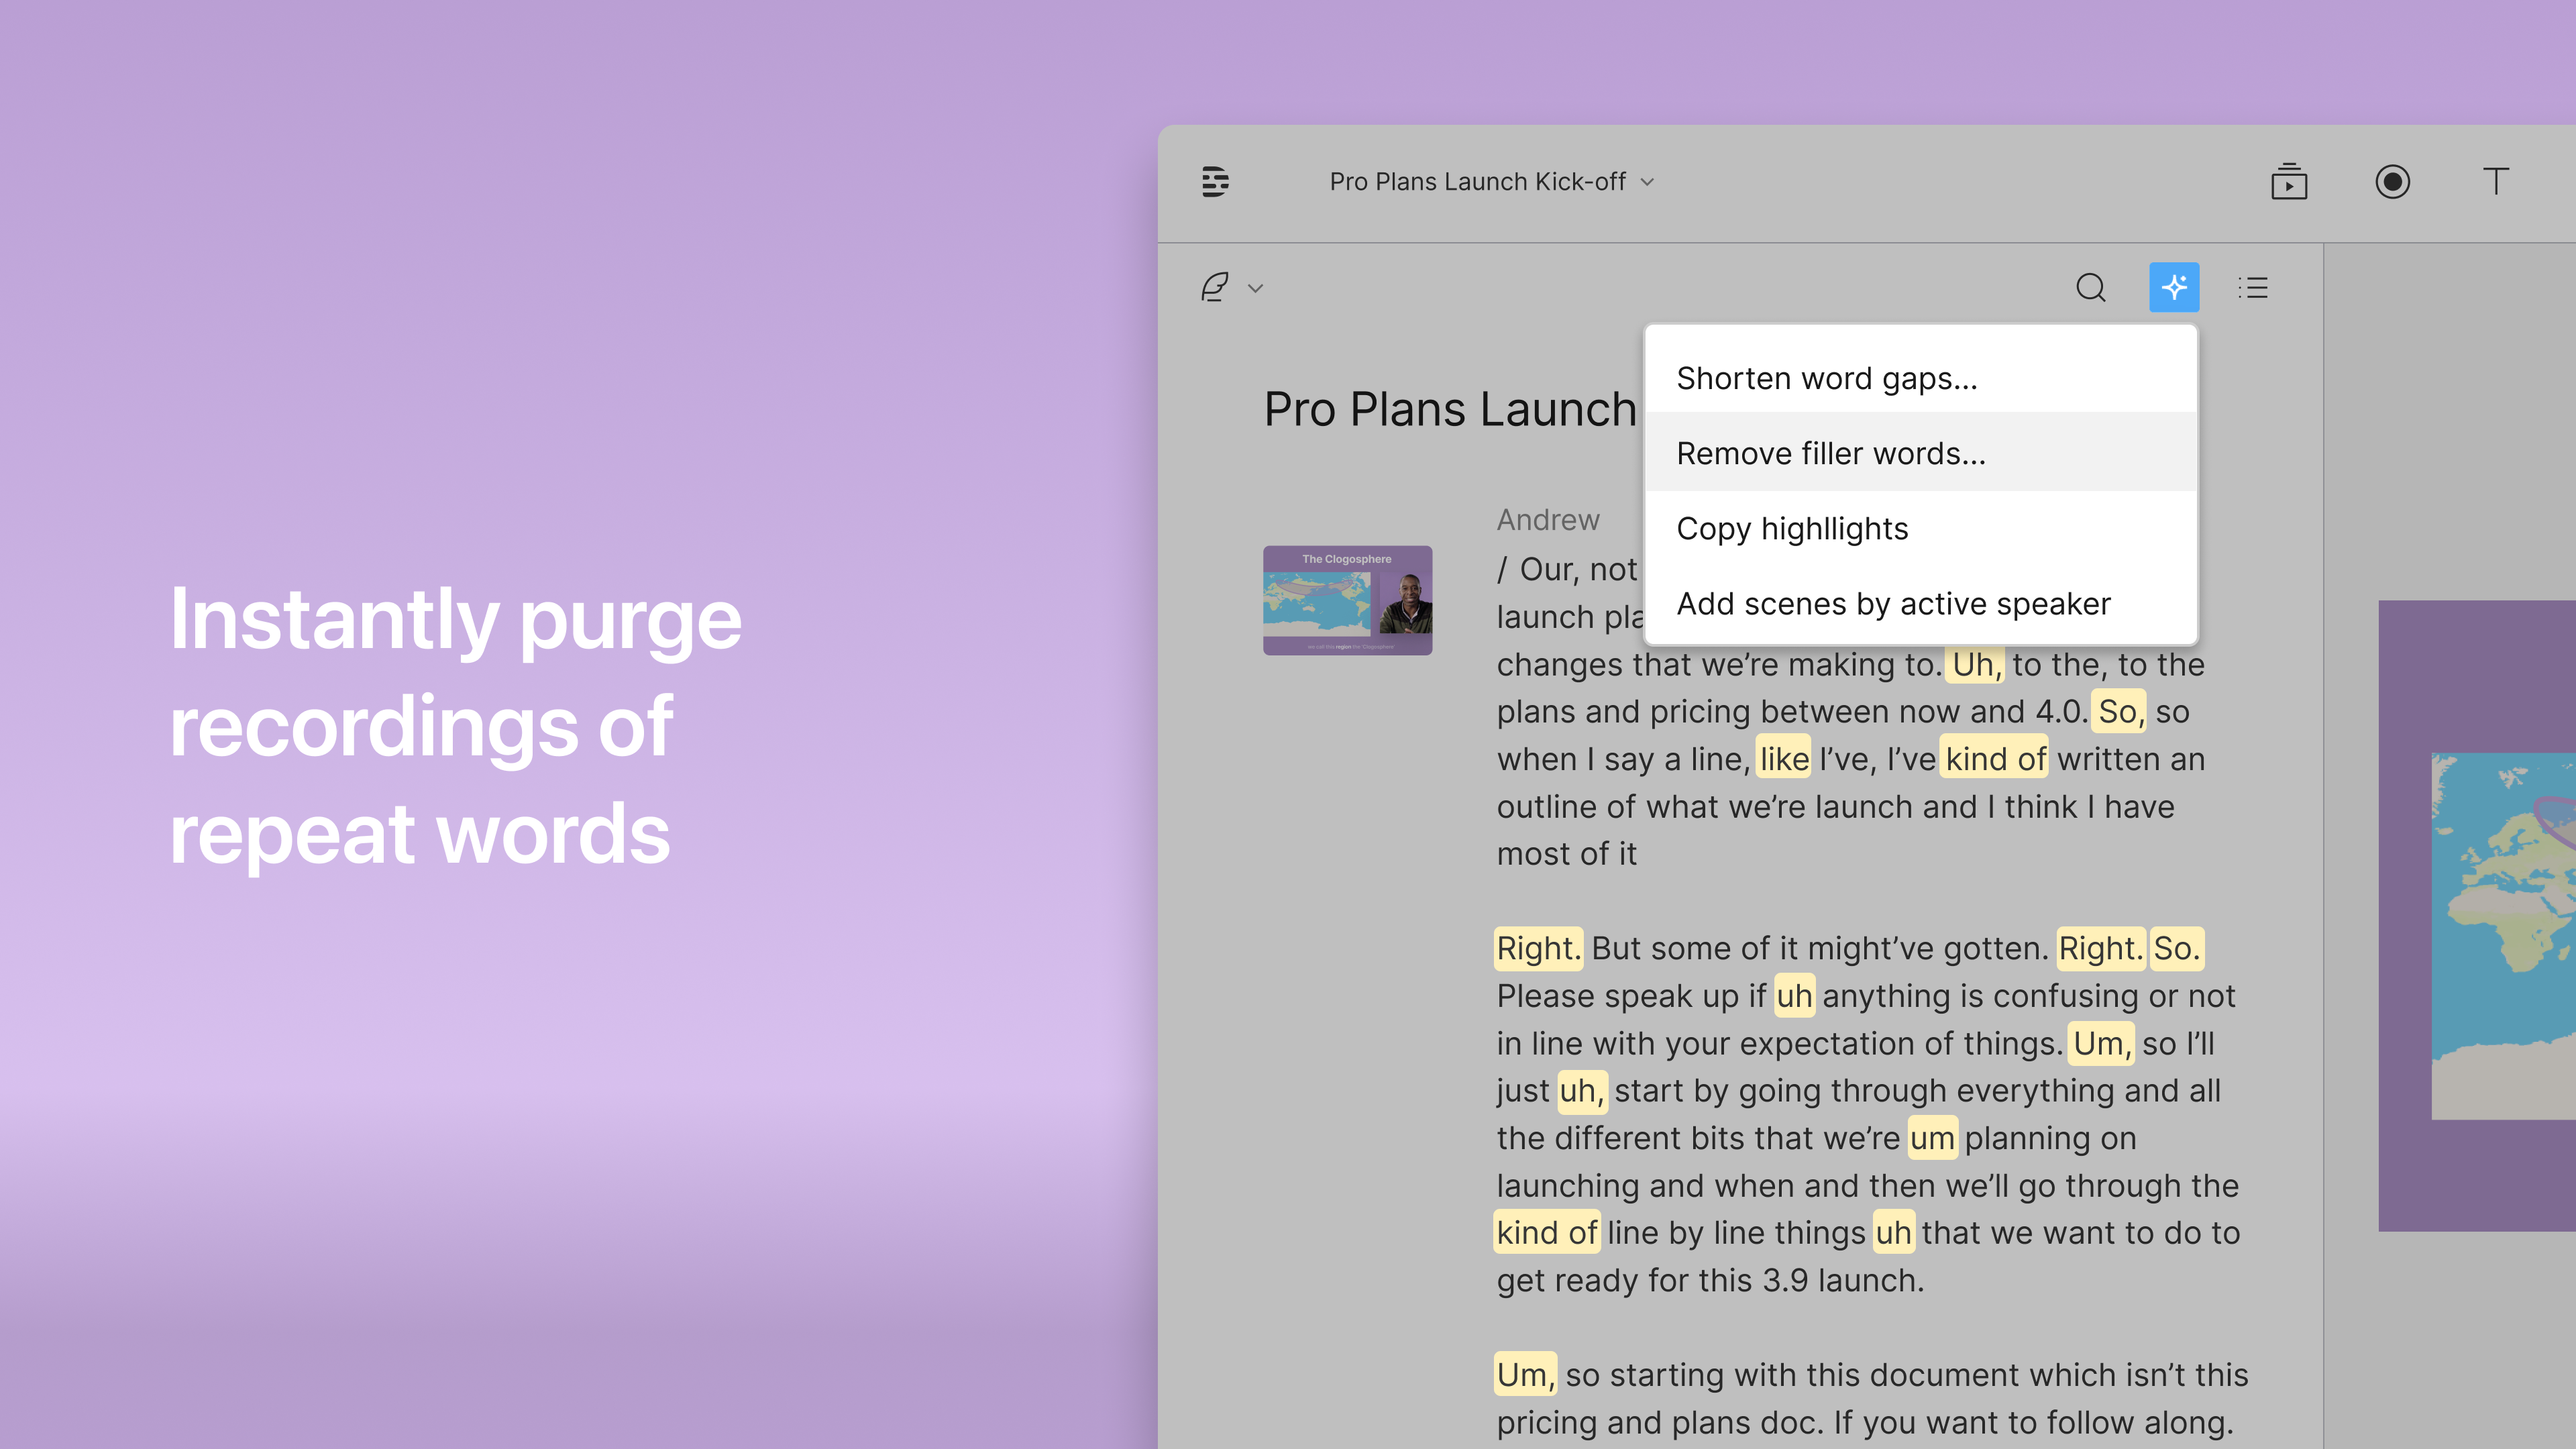2576x1449 pixels.
Task: Toggle the blue sparkle actions button
Action: click(x=2174, y=287)
